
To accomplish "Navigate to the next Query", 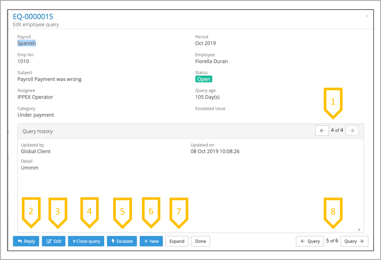I will pyautogui.click(x=354, y=241).
